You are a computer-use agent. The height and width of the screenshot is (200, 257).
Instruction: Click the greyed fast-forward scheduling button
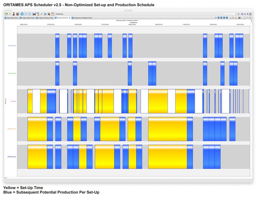[26, 14]
